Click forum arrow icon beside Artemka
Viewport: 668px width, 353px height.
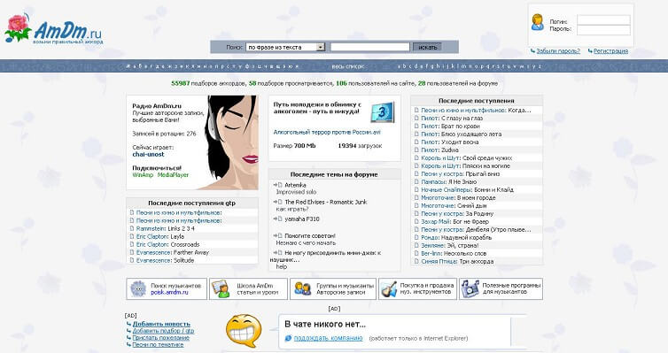point(278,185)
